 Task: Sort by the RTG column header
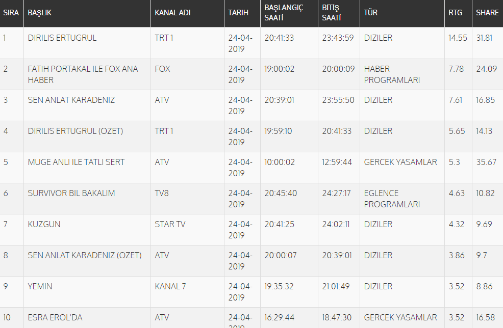456,13
